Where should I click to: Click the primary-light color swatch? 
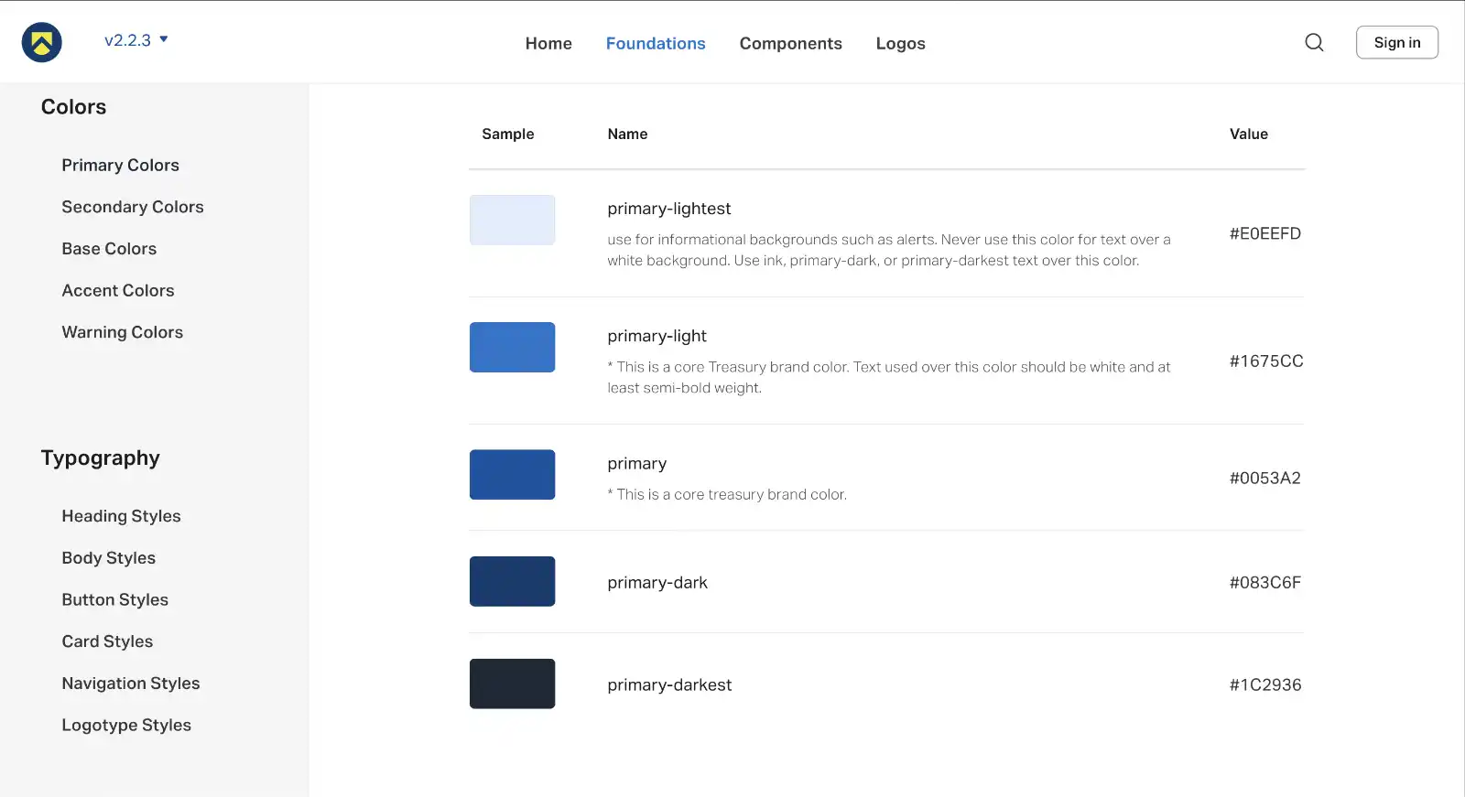point(512,347)
